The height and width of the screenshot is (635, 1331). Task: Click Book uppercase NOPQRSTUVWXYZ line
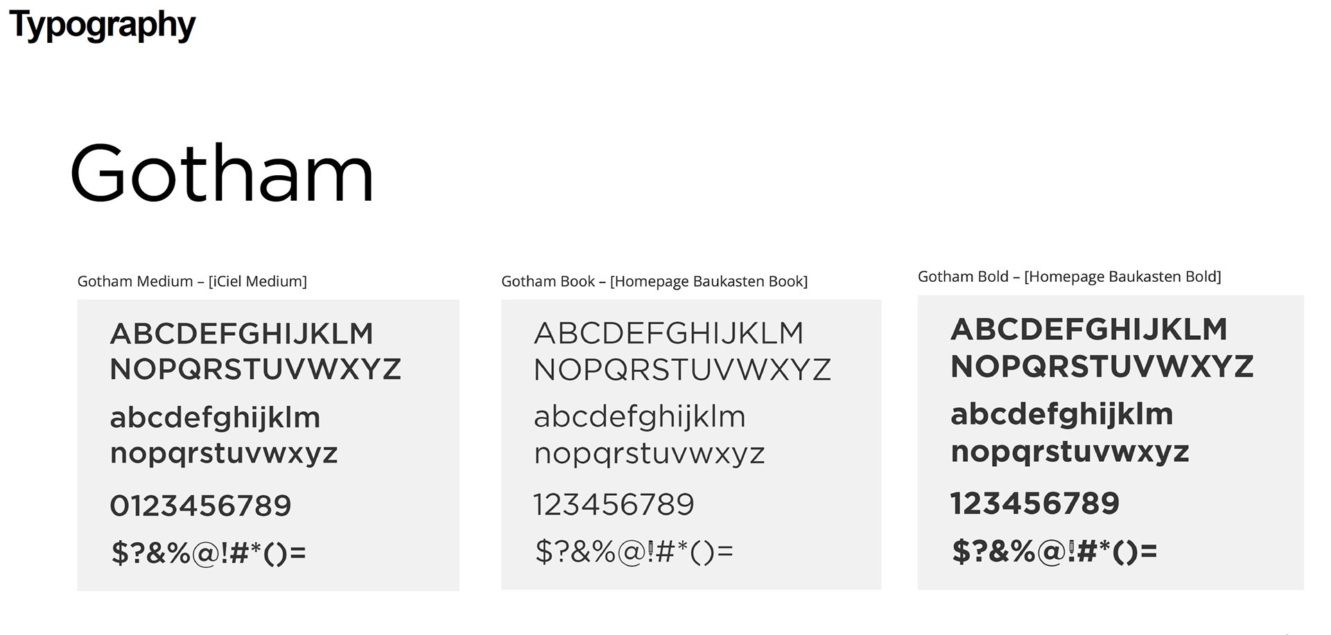pos(682,370)
